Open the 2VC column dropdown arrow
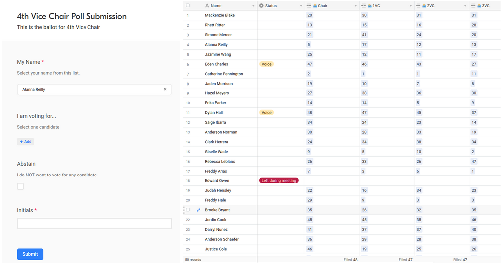Viewport: 501px width, 263px height. click(x=465, y=6)
